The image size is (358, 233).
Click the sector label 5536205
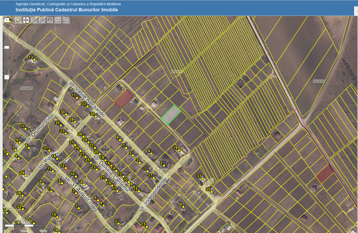point(26,88)
